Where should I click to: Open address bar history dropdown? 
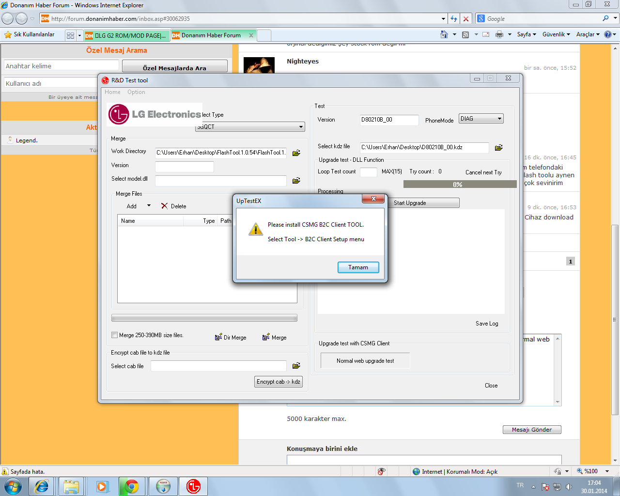point(444,19)
